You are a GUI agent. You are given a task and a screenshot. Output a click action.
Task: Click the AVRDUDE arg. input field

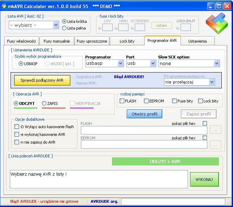pyautogui.click(x=173, y=202)
